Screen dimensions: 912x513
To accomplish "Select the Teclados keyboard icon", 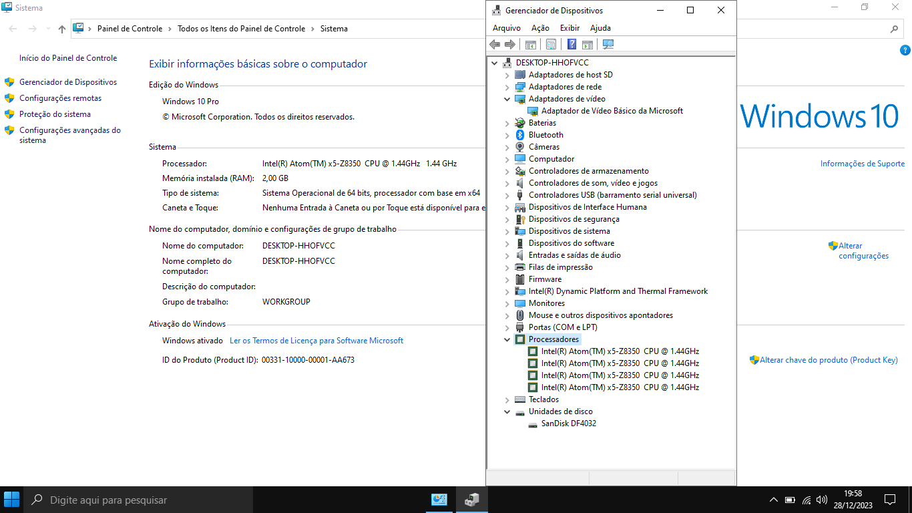I will [520, 399].
